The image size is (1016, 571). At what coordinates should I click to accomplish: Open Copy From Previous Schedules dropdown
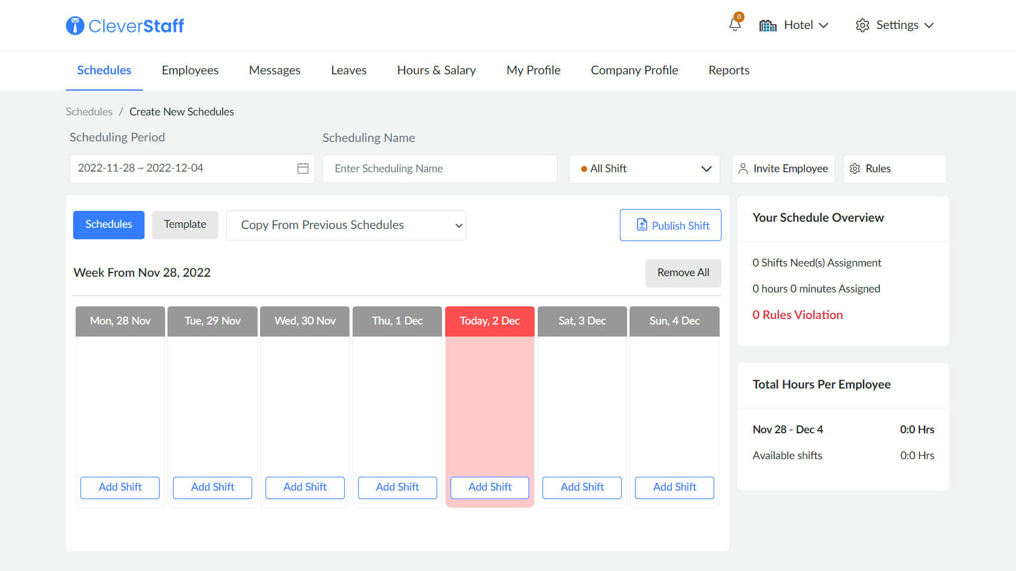coord(346,225)
